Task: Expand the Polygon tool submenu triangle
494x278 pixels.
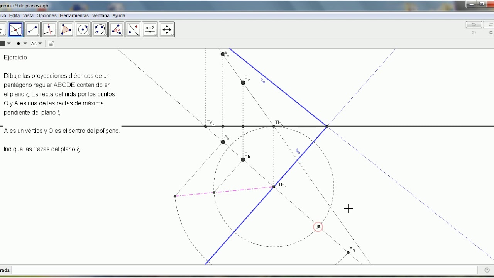Action: pos(71,35)
